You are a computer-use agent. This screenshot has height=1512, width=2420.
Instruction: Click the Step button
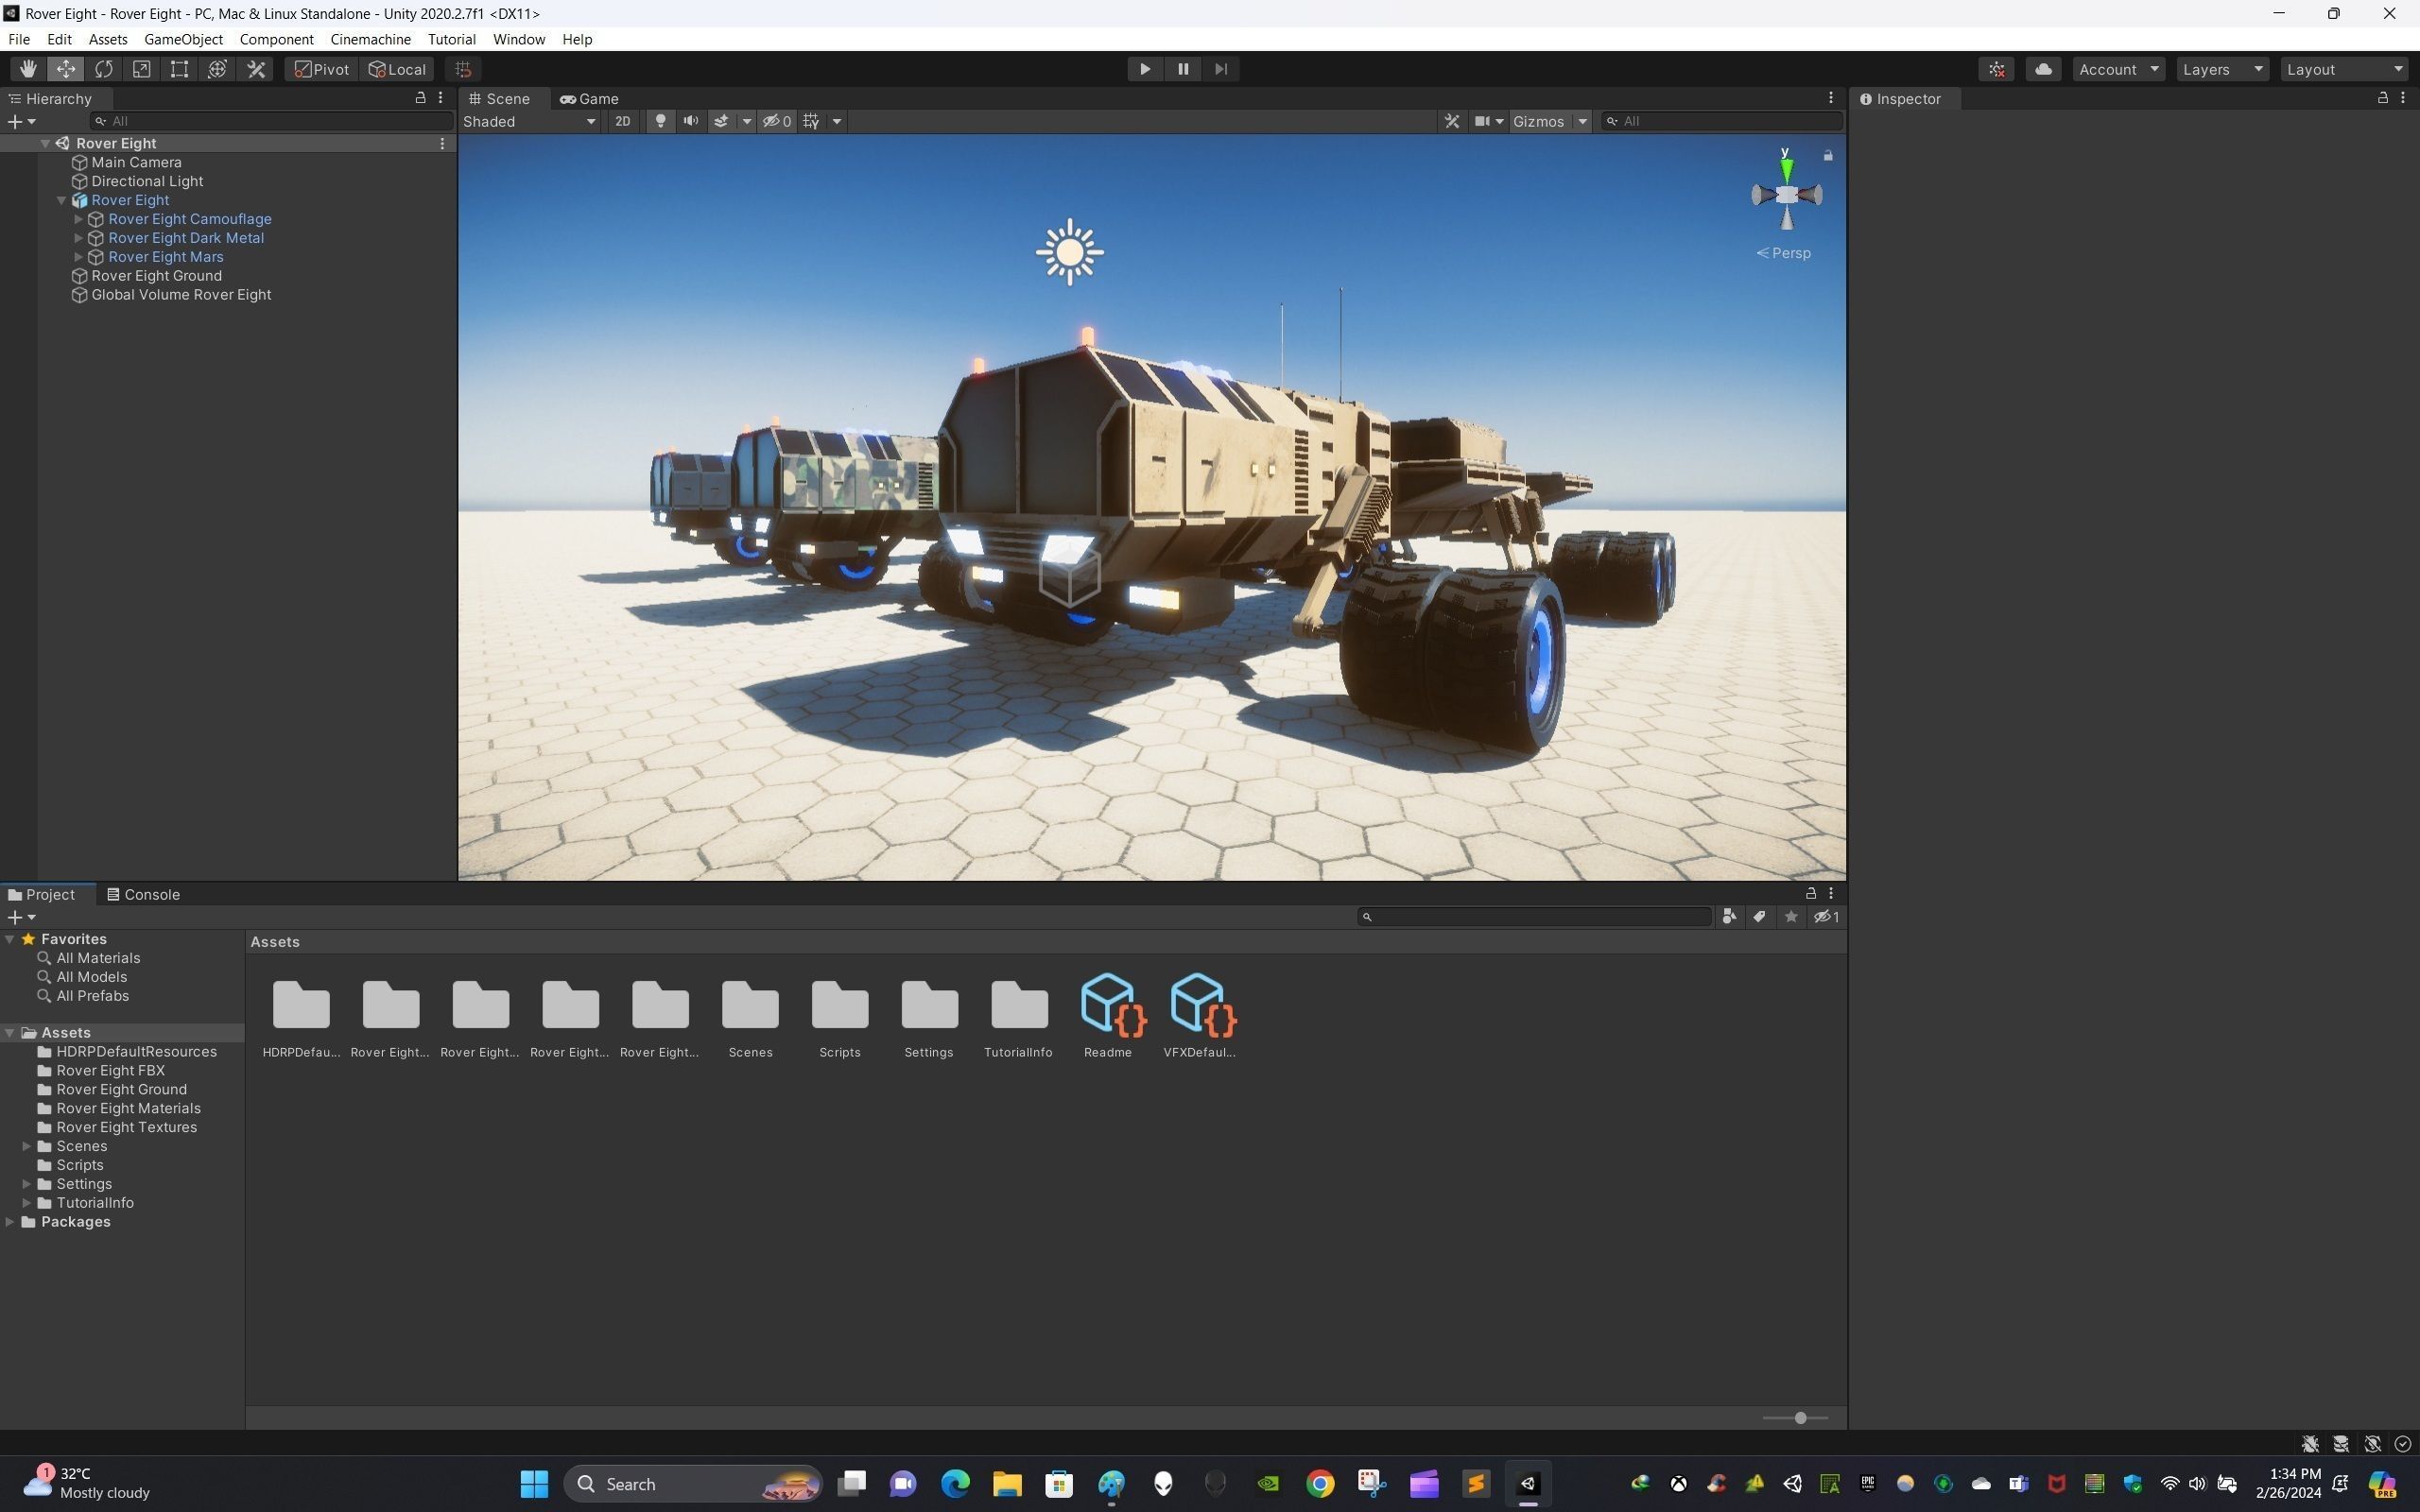[x=1221, y=69]
